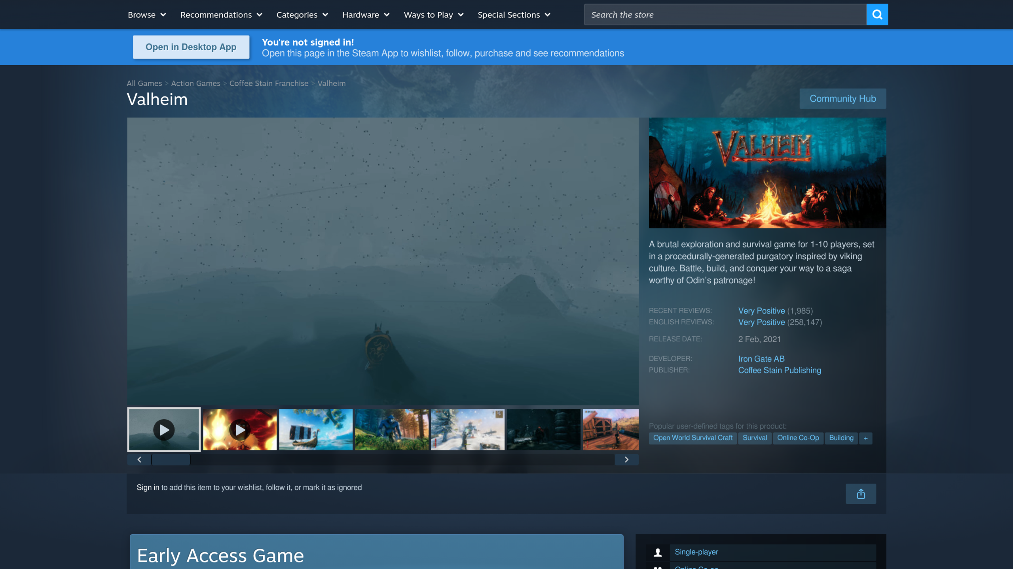The height and width of the screenshot is (569, 1013).
Task: Click the Single-player person icon
Action: (658, 552)
